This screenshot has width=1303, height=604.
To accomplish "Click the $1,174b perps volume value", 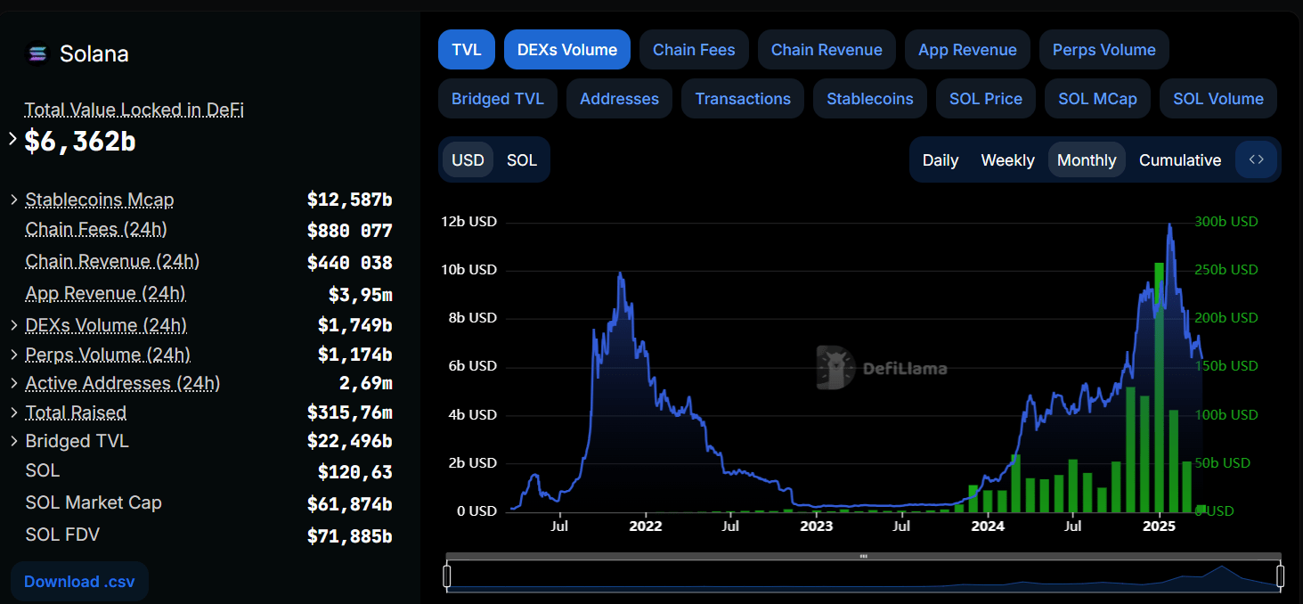I will (354, 355).
